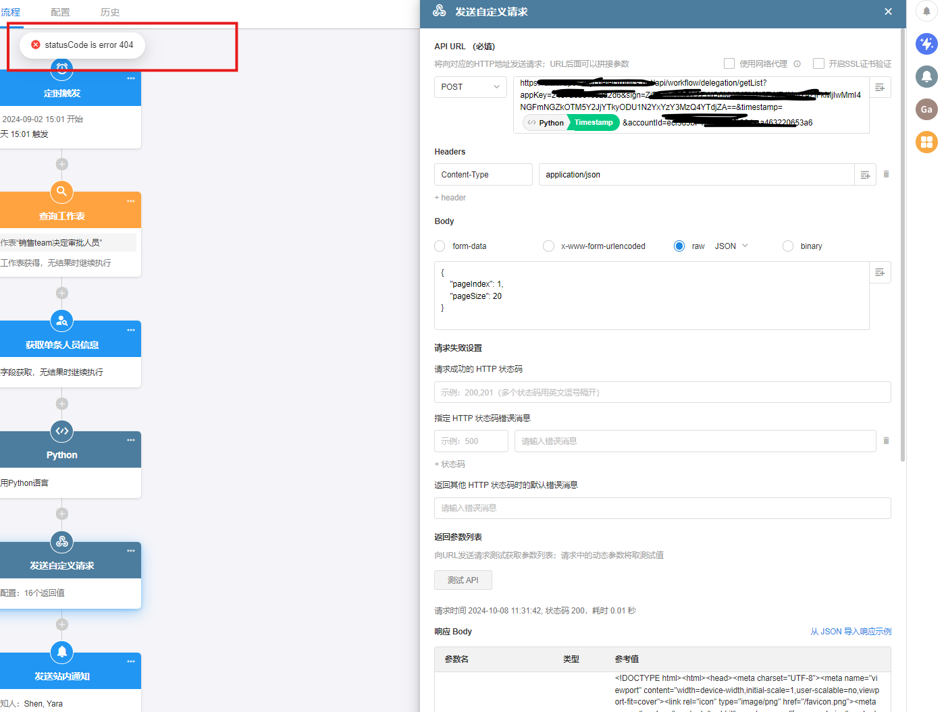
Task: Click the default error message input field
Action: [662, 508]
